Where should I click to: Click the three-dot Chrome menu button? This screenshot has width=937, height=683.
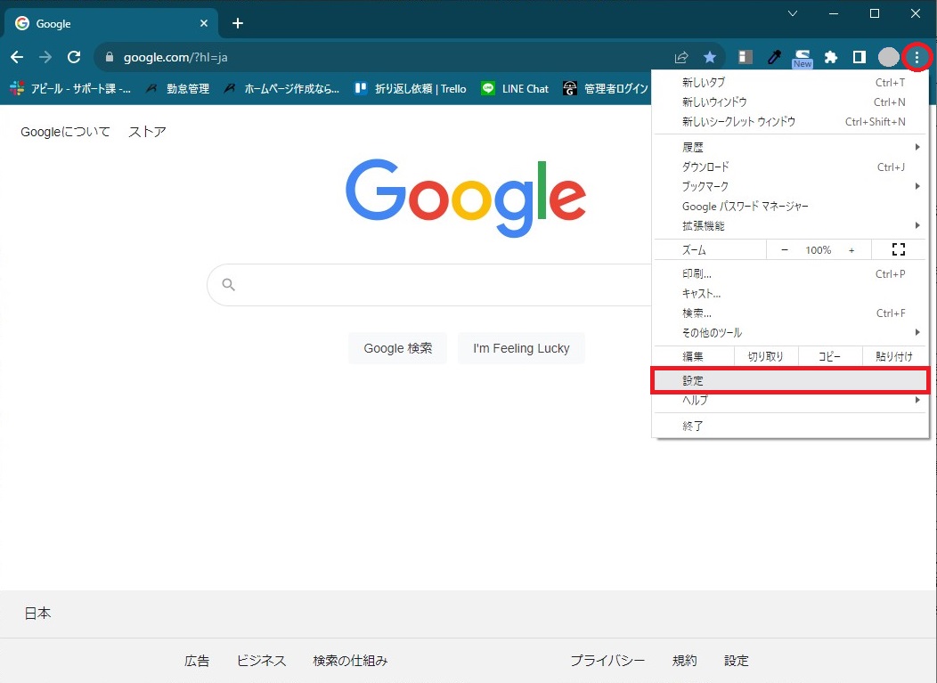point(917,57)
